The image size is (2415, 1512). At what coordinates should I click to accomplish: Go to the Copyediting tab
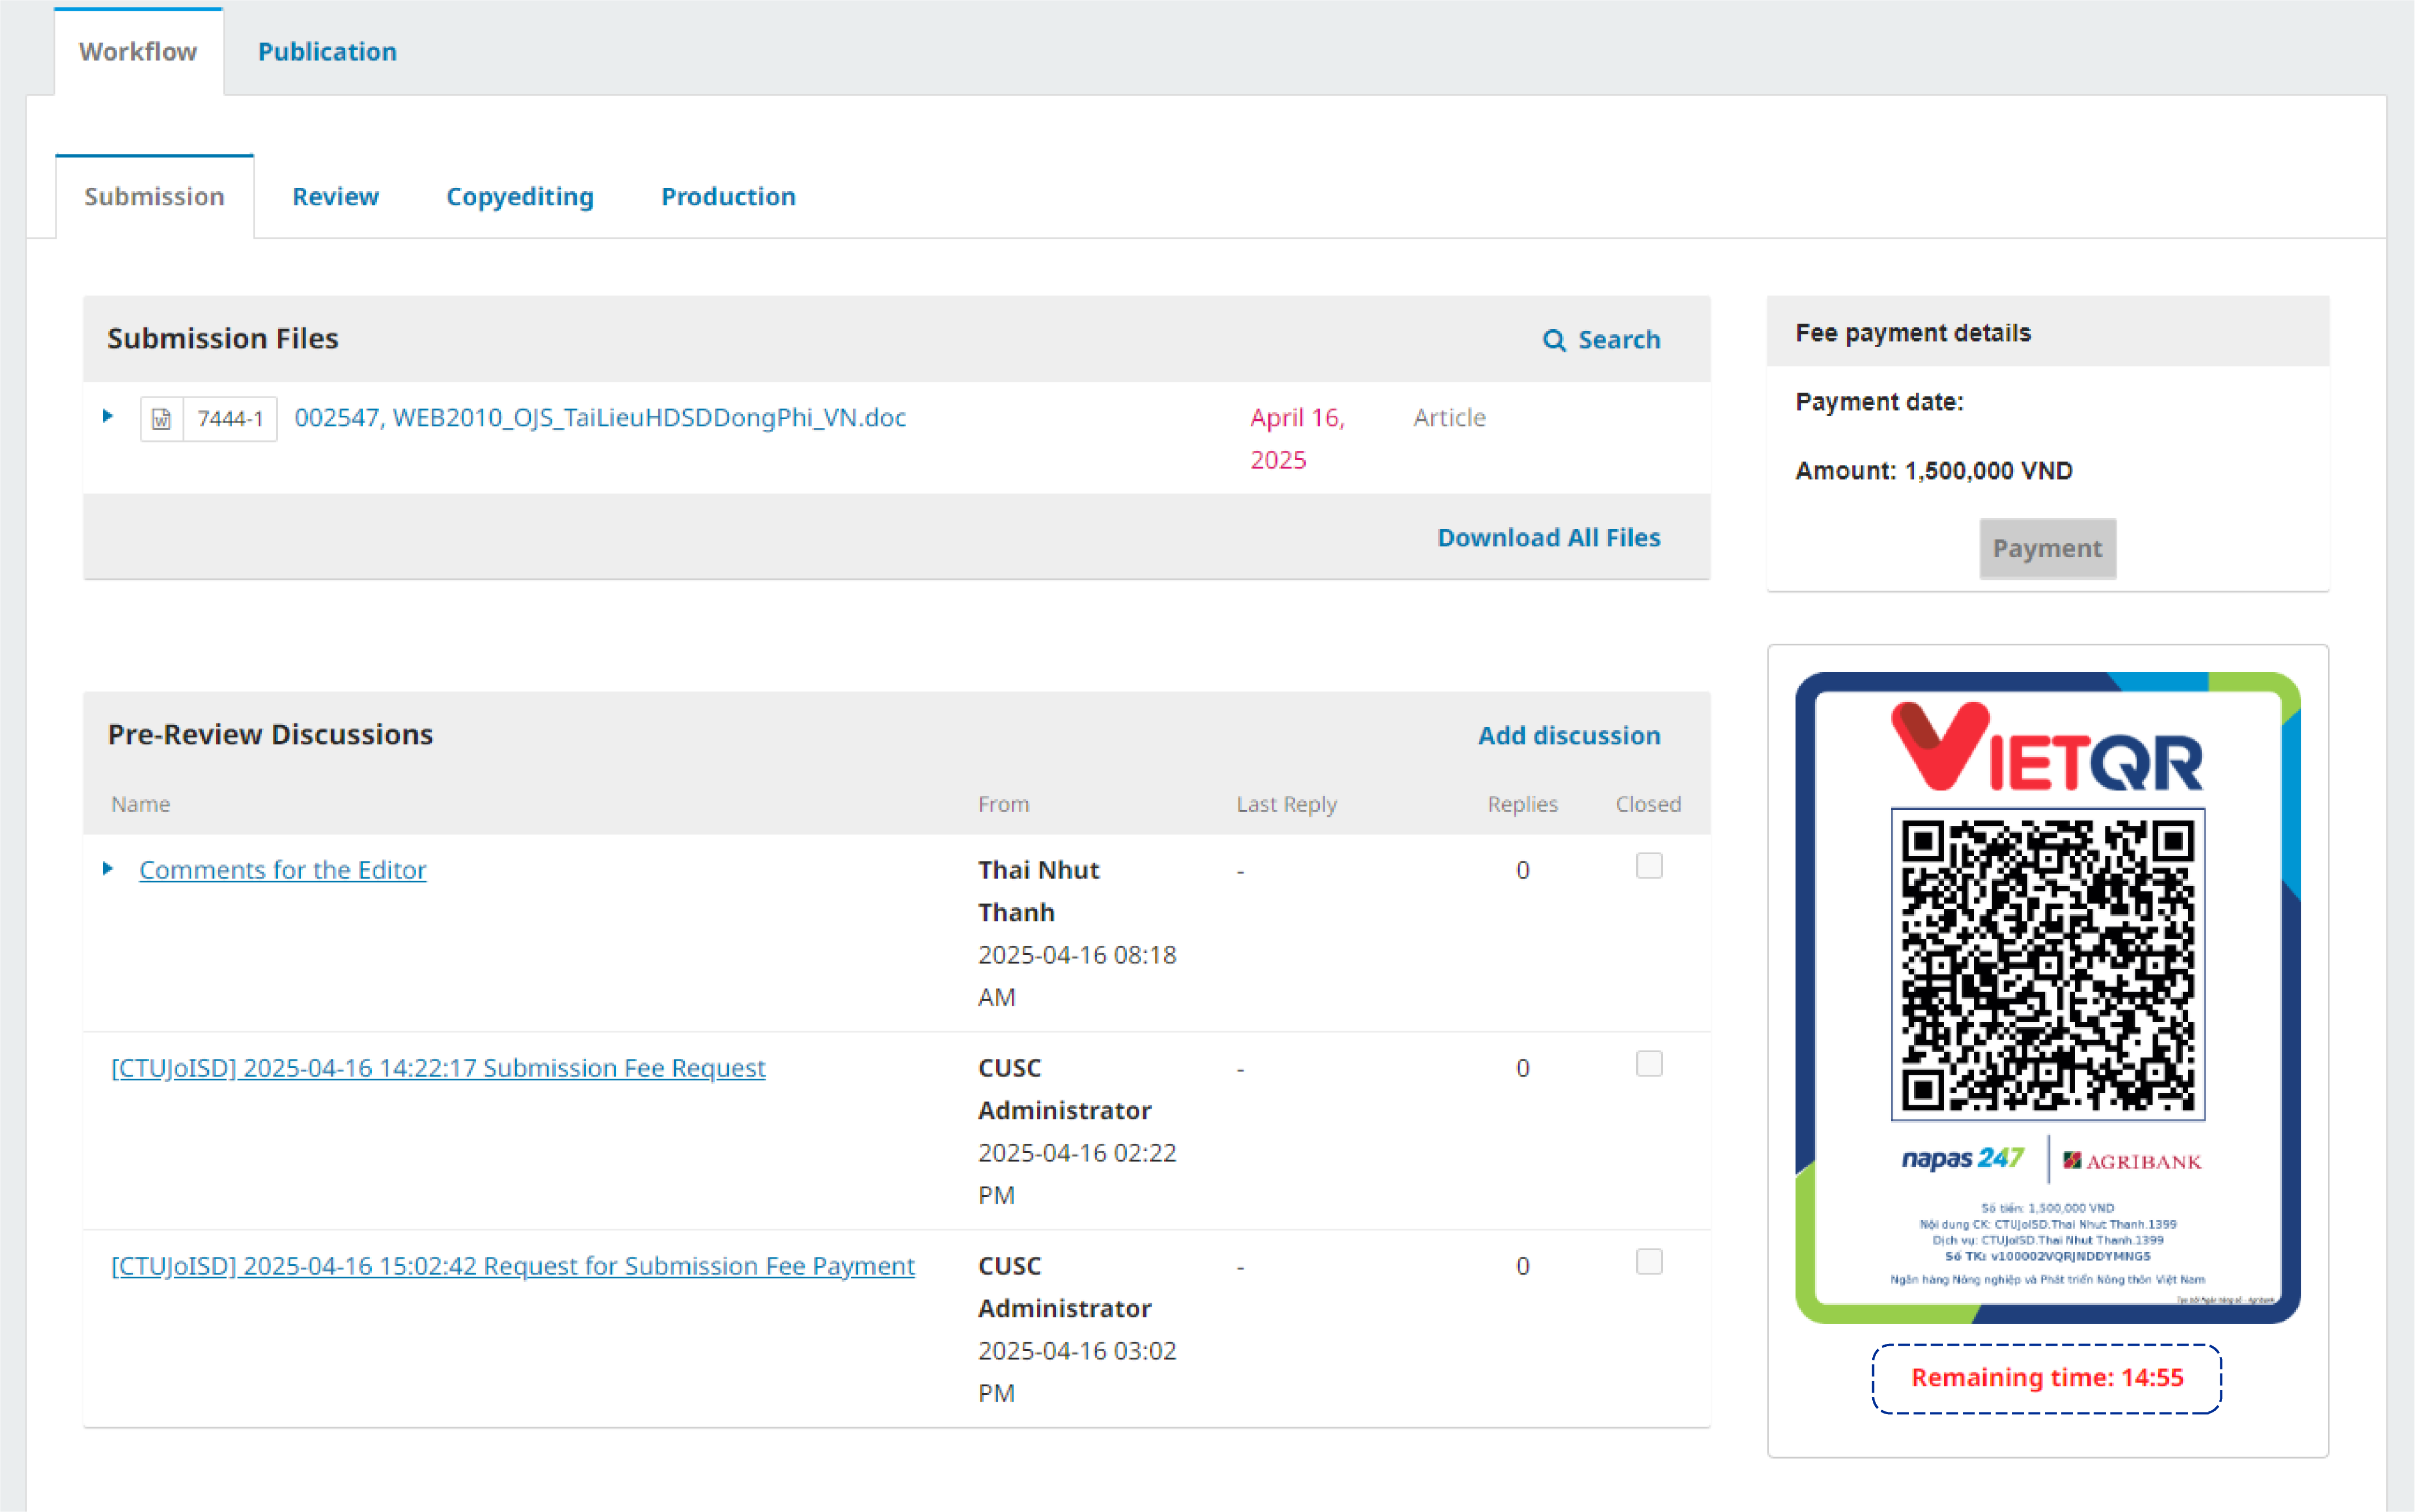click(519, 196)
